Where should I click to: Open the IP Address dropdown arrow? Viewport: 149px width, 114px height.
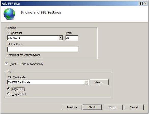tap(61, 38)
